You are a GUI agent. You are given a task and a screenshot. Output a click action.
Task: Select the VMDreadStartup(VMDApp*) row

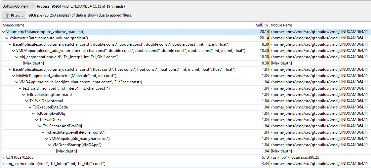[77, 145]
